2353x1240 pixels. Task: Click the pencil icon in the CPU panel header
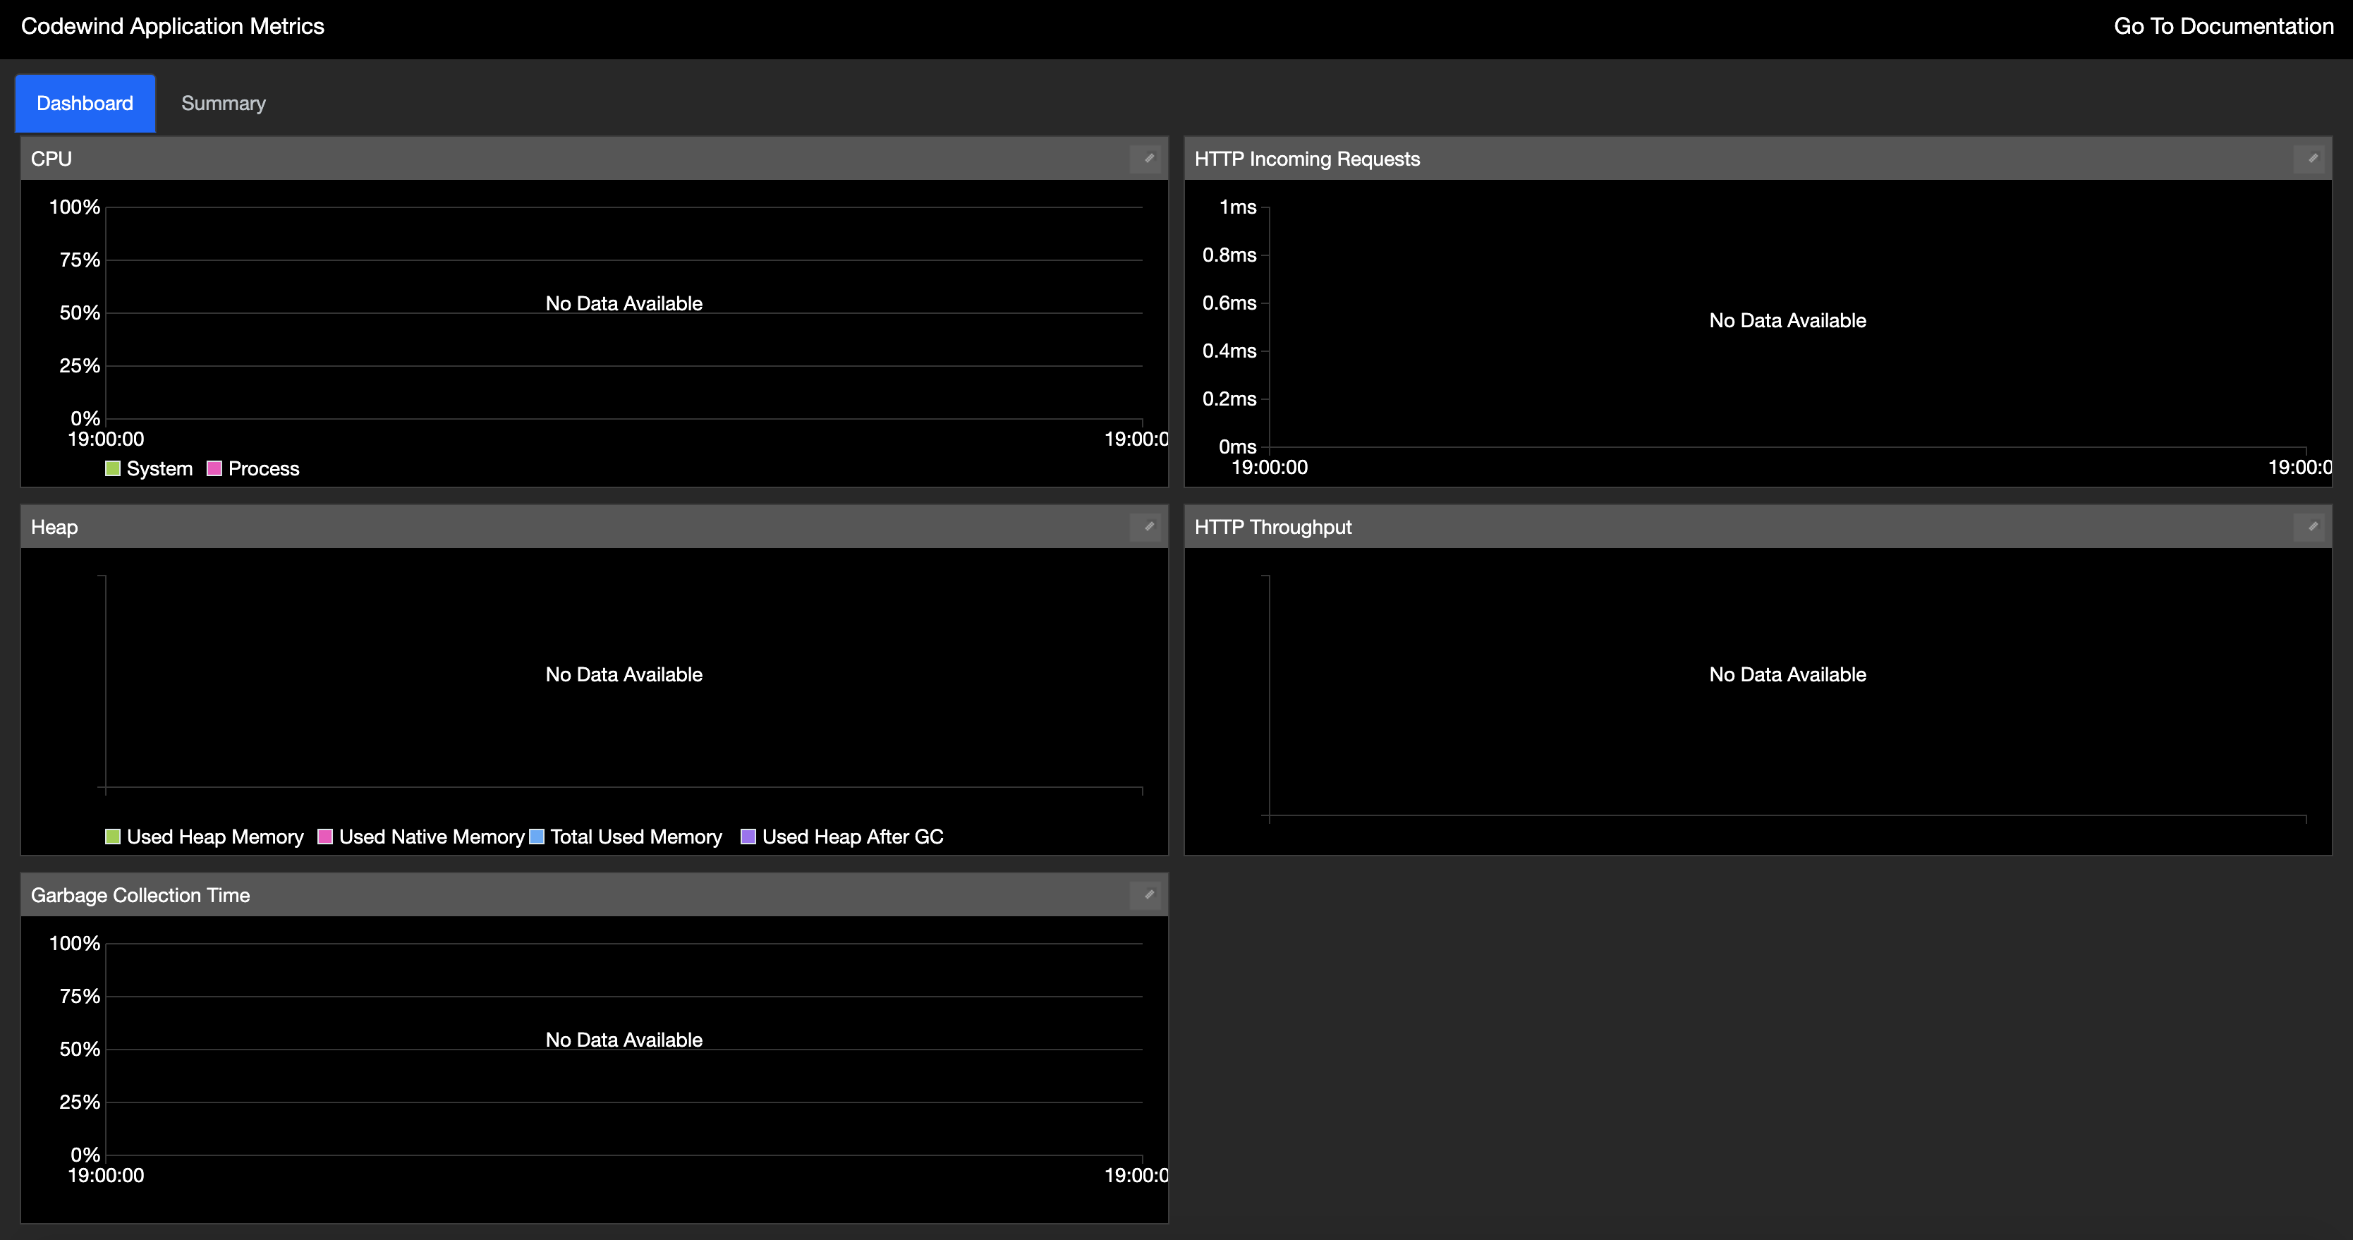click(x=1148, y=158)
